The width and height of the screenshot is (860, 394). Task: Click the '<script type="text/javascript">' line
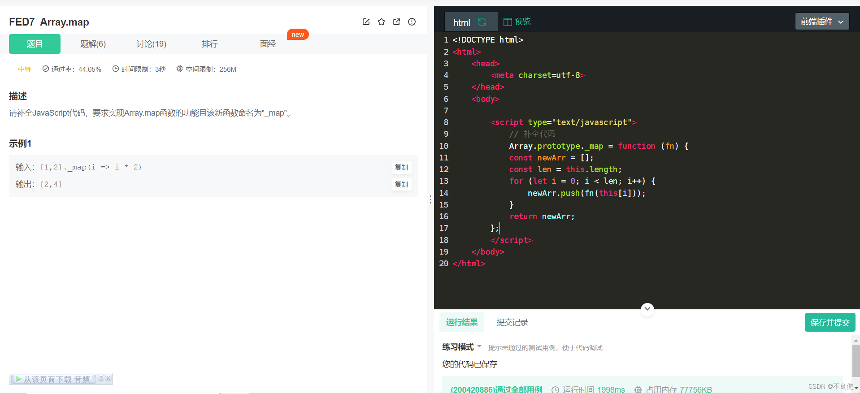(x=563, y=122)
